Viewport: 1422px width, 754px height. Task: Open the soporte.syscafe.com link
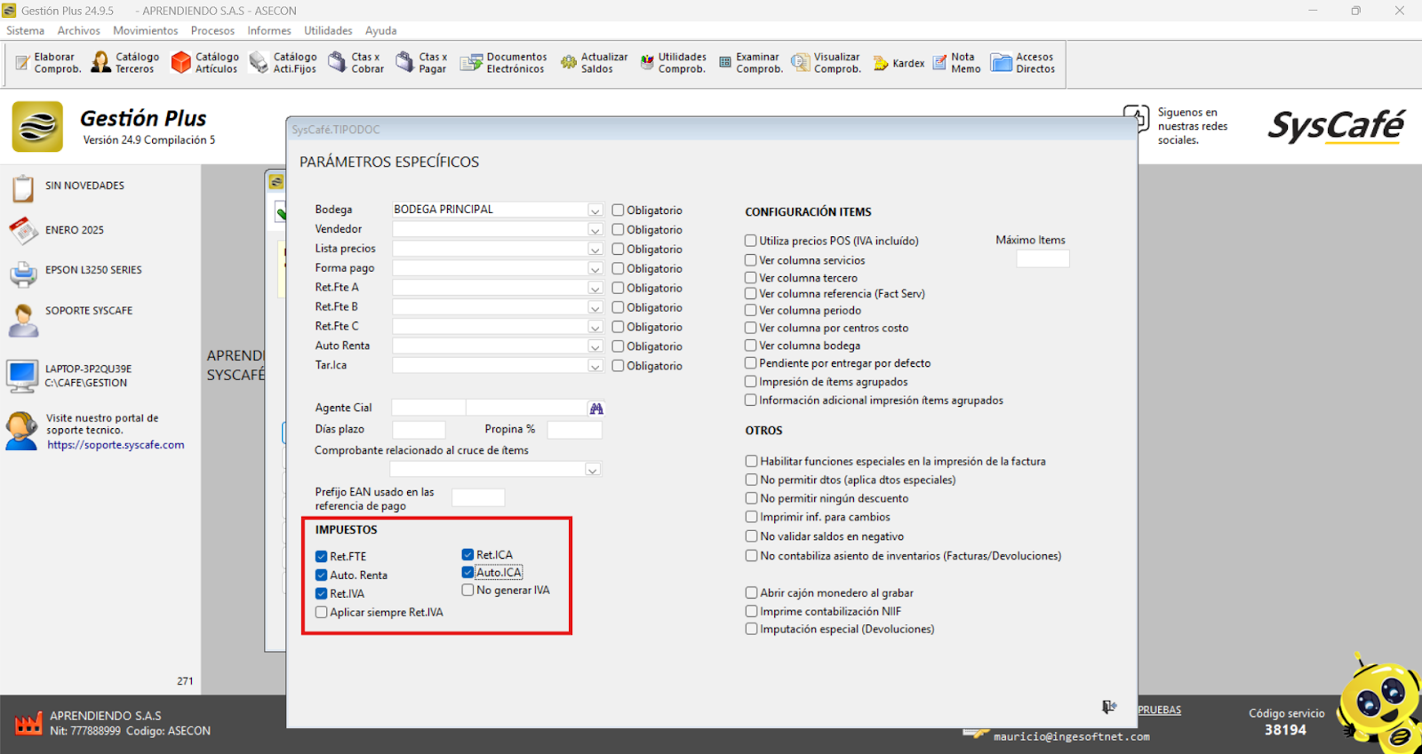coord(116,445)
